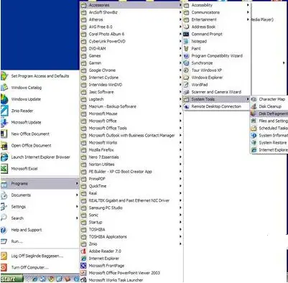The image size is (288, 283).
Task: Click the Help and Support icon
Action: (x=4, y=230)
